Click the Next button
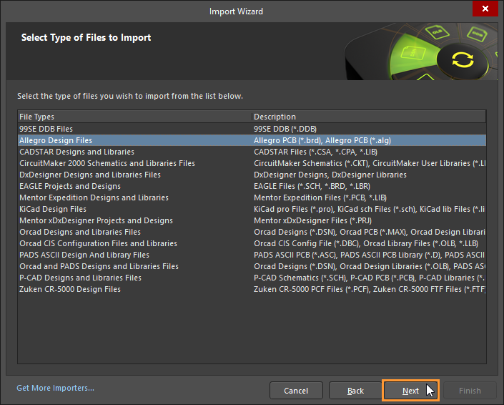Viewport: 504px width, 405px height. tap(410, 391)
